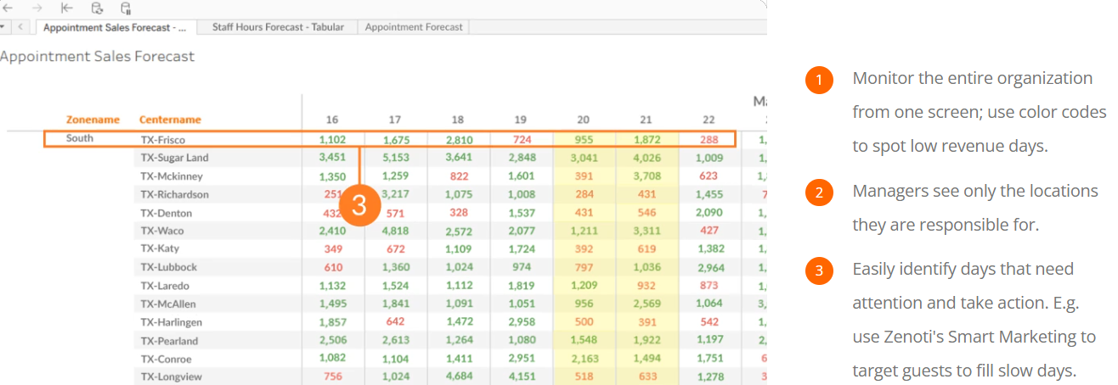Select the Appointment Sales Forecast tab
Viewport: 1118px width, 385px height.
click(x=114, y=27)
